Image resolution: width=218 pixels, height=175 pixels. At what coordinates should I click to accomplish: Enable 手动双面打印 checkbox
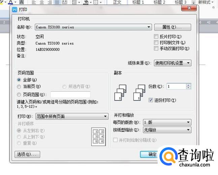point(156,48)
